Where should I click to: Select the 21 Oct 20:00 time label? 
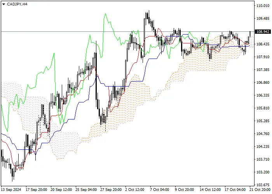point(260,190)
